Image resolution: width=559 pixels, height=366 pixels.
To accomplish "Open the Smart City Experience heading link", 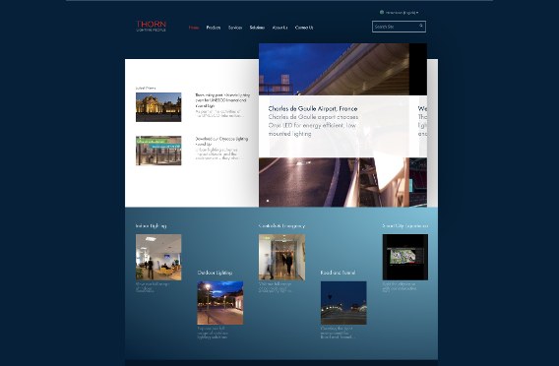I will 405,226.
